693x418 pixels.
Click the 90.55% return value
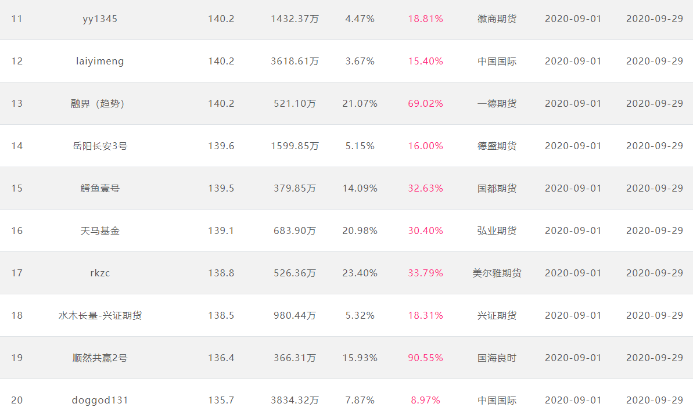[426, 358]
